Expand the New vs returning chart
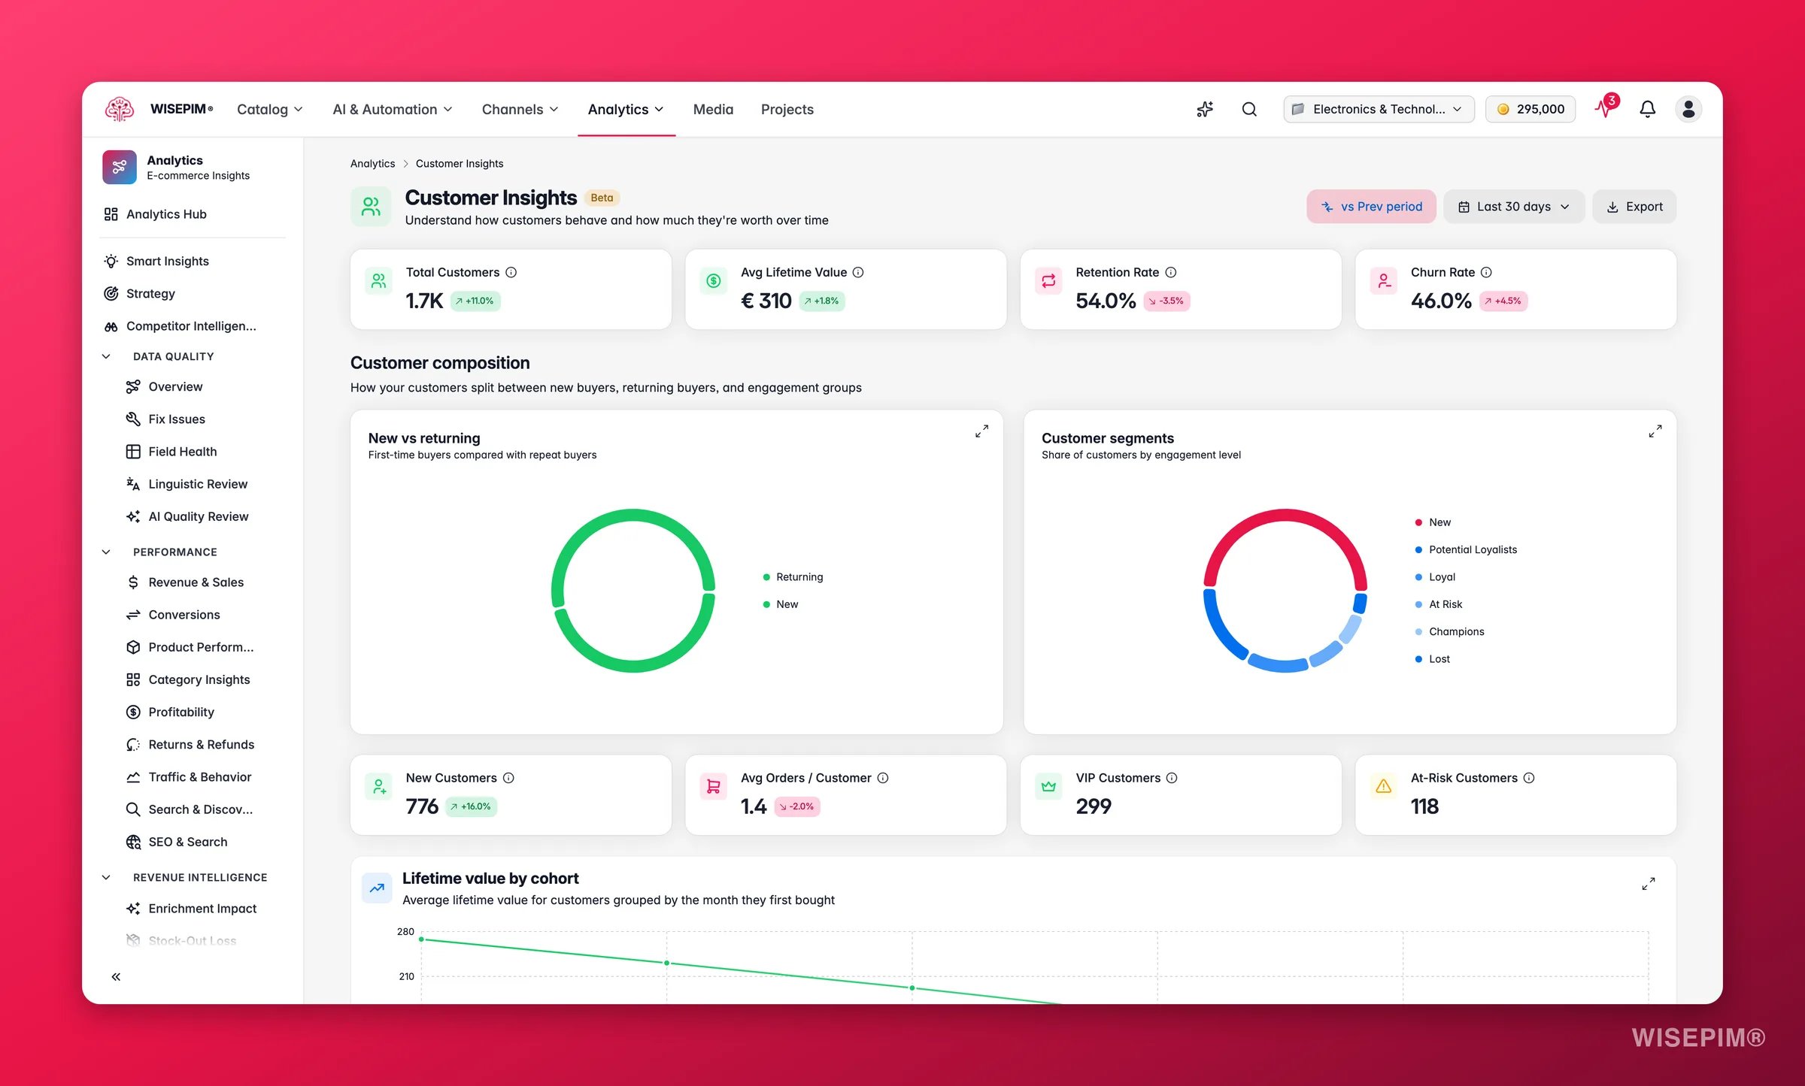 pyautogui.click(x=981, y=431)
